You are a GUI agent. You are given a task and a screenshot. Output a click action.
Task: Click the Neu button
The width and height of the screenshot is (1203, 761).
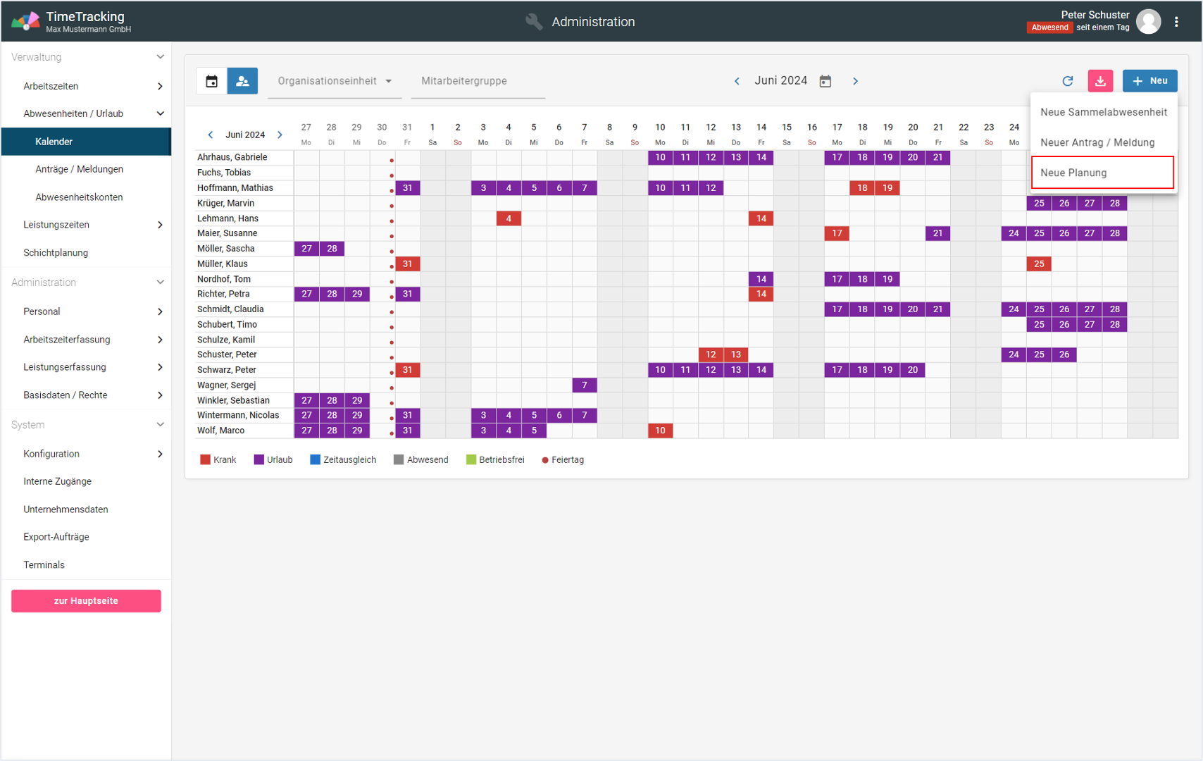pyautogui.click(x=1149, y=81)
